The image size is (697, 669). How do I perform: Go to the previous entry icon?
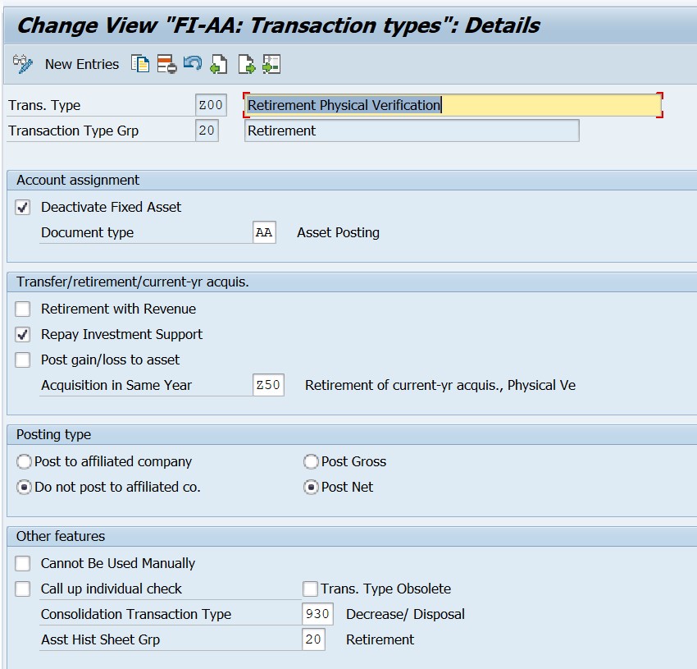click(219, 64)
